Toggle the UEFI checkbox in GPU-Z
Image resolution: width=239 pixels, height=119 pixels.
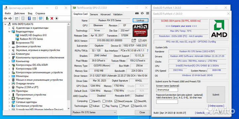tap(140, 41)
